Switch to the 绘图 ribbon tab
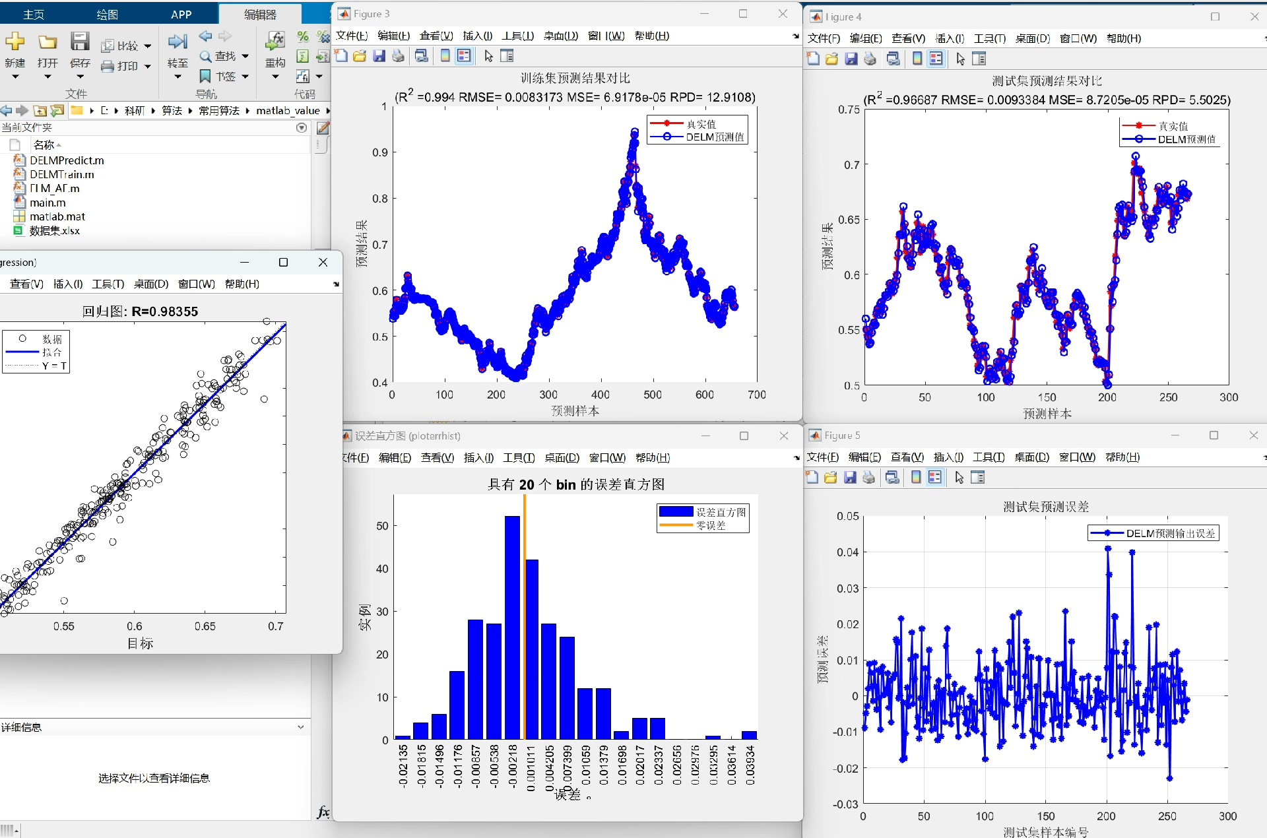Image resolution: width=1267 pixels, height=838 pixels. (x=107, y=15)
